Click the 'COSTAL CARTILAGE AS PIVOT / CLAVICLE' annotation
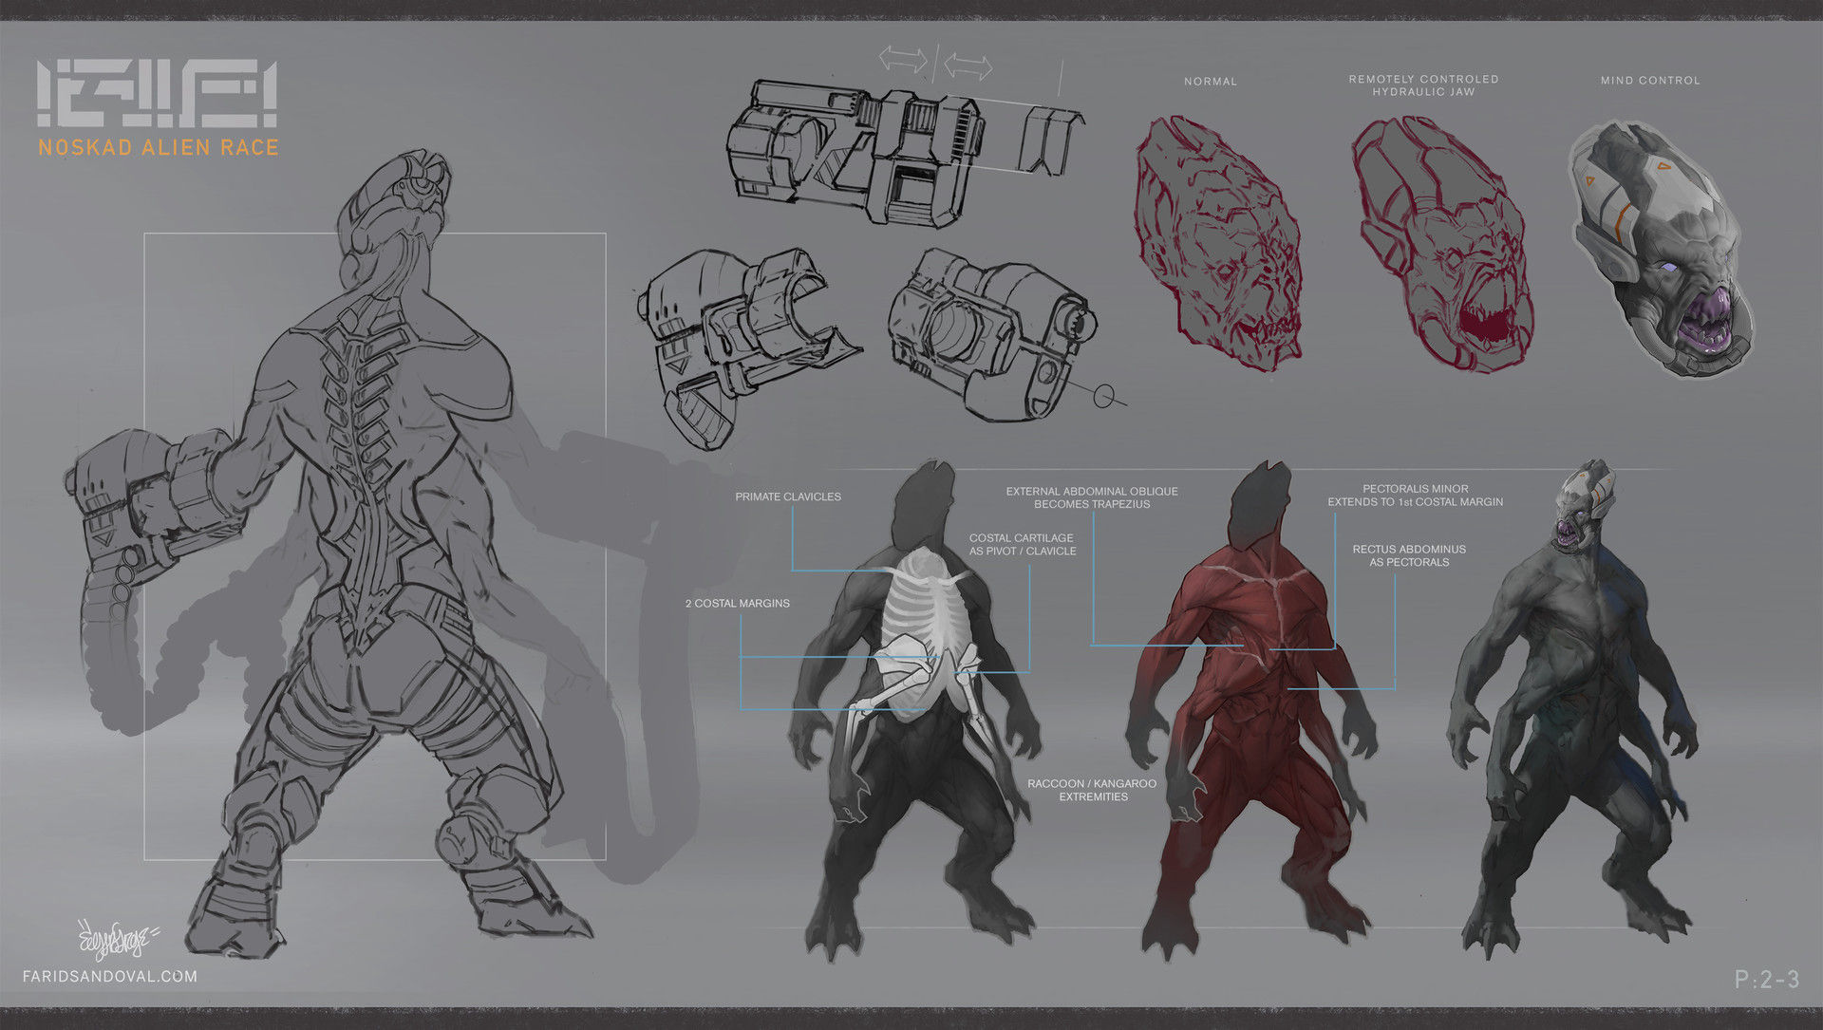Screen dimensions: 1823x1030 tap(1023, 544)
